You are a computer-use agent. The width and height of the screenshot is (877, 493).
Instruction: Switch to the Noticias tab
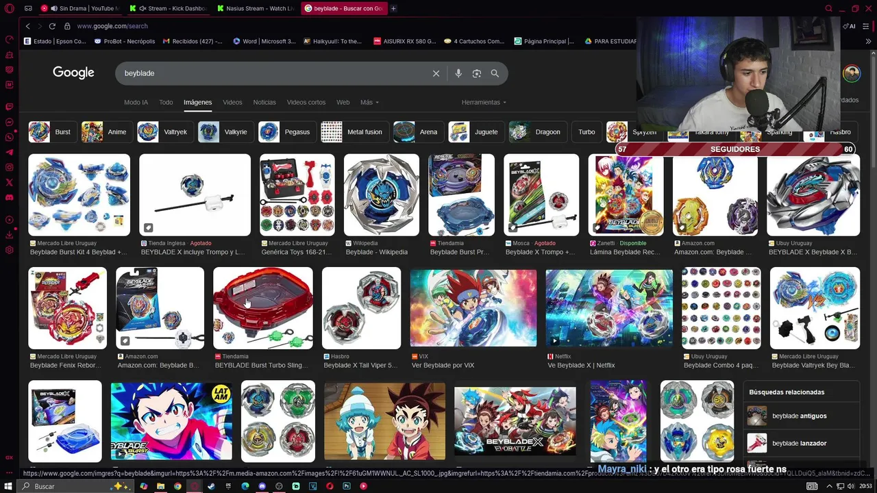click(x=264, y=102)
